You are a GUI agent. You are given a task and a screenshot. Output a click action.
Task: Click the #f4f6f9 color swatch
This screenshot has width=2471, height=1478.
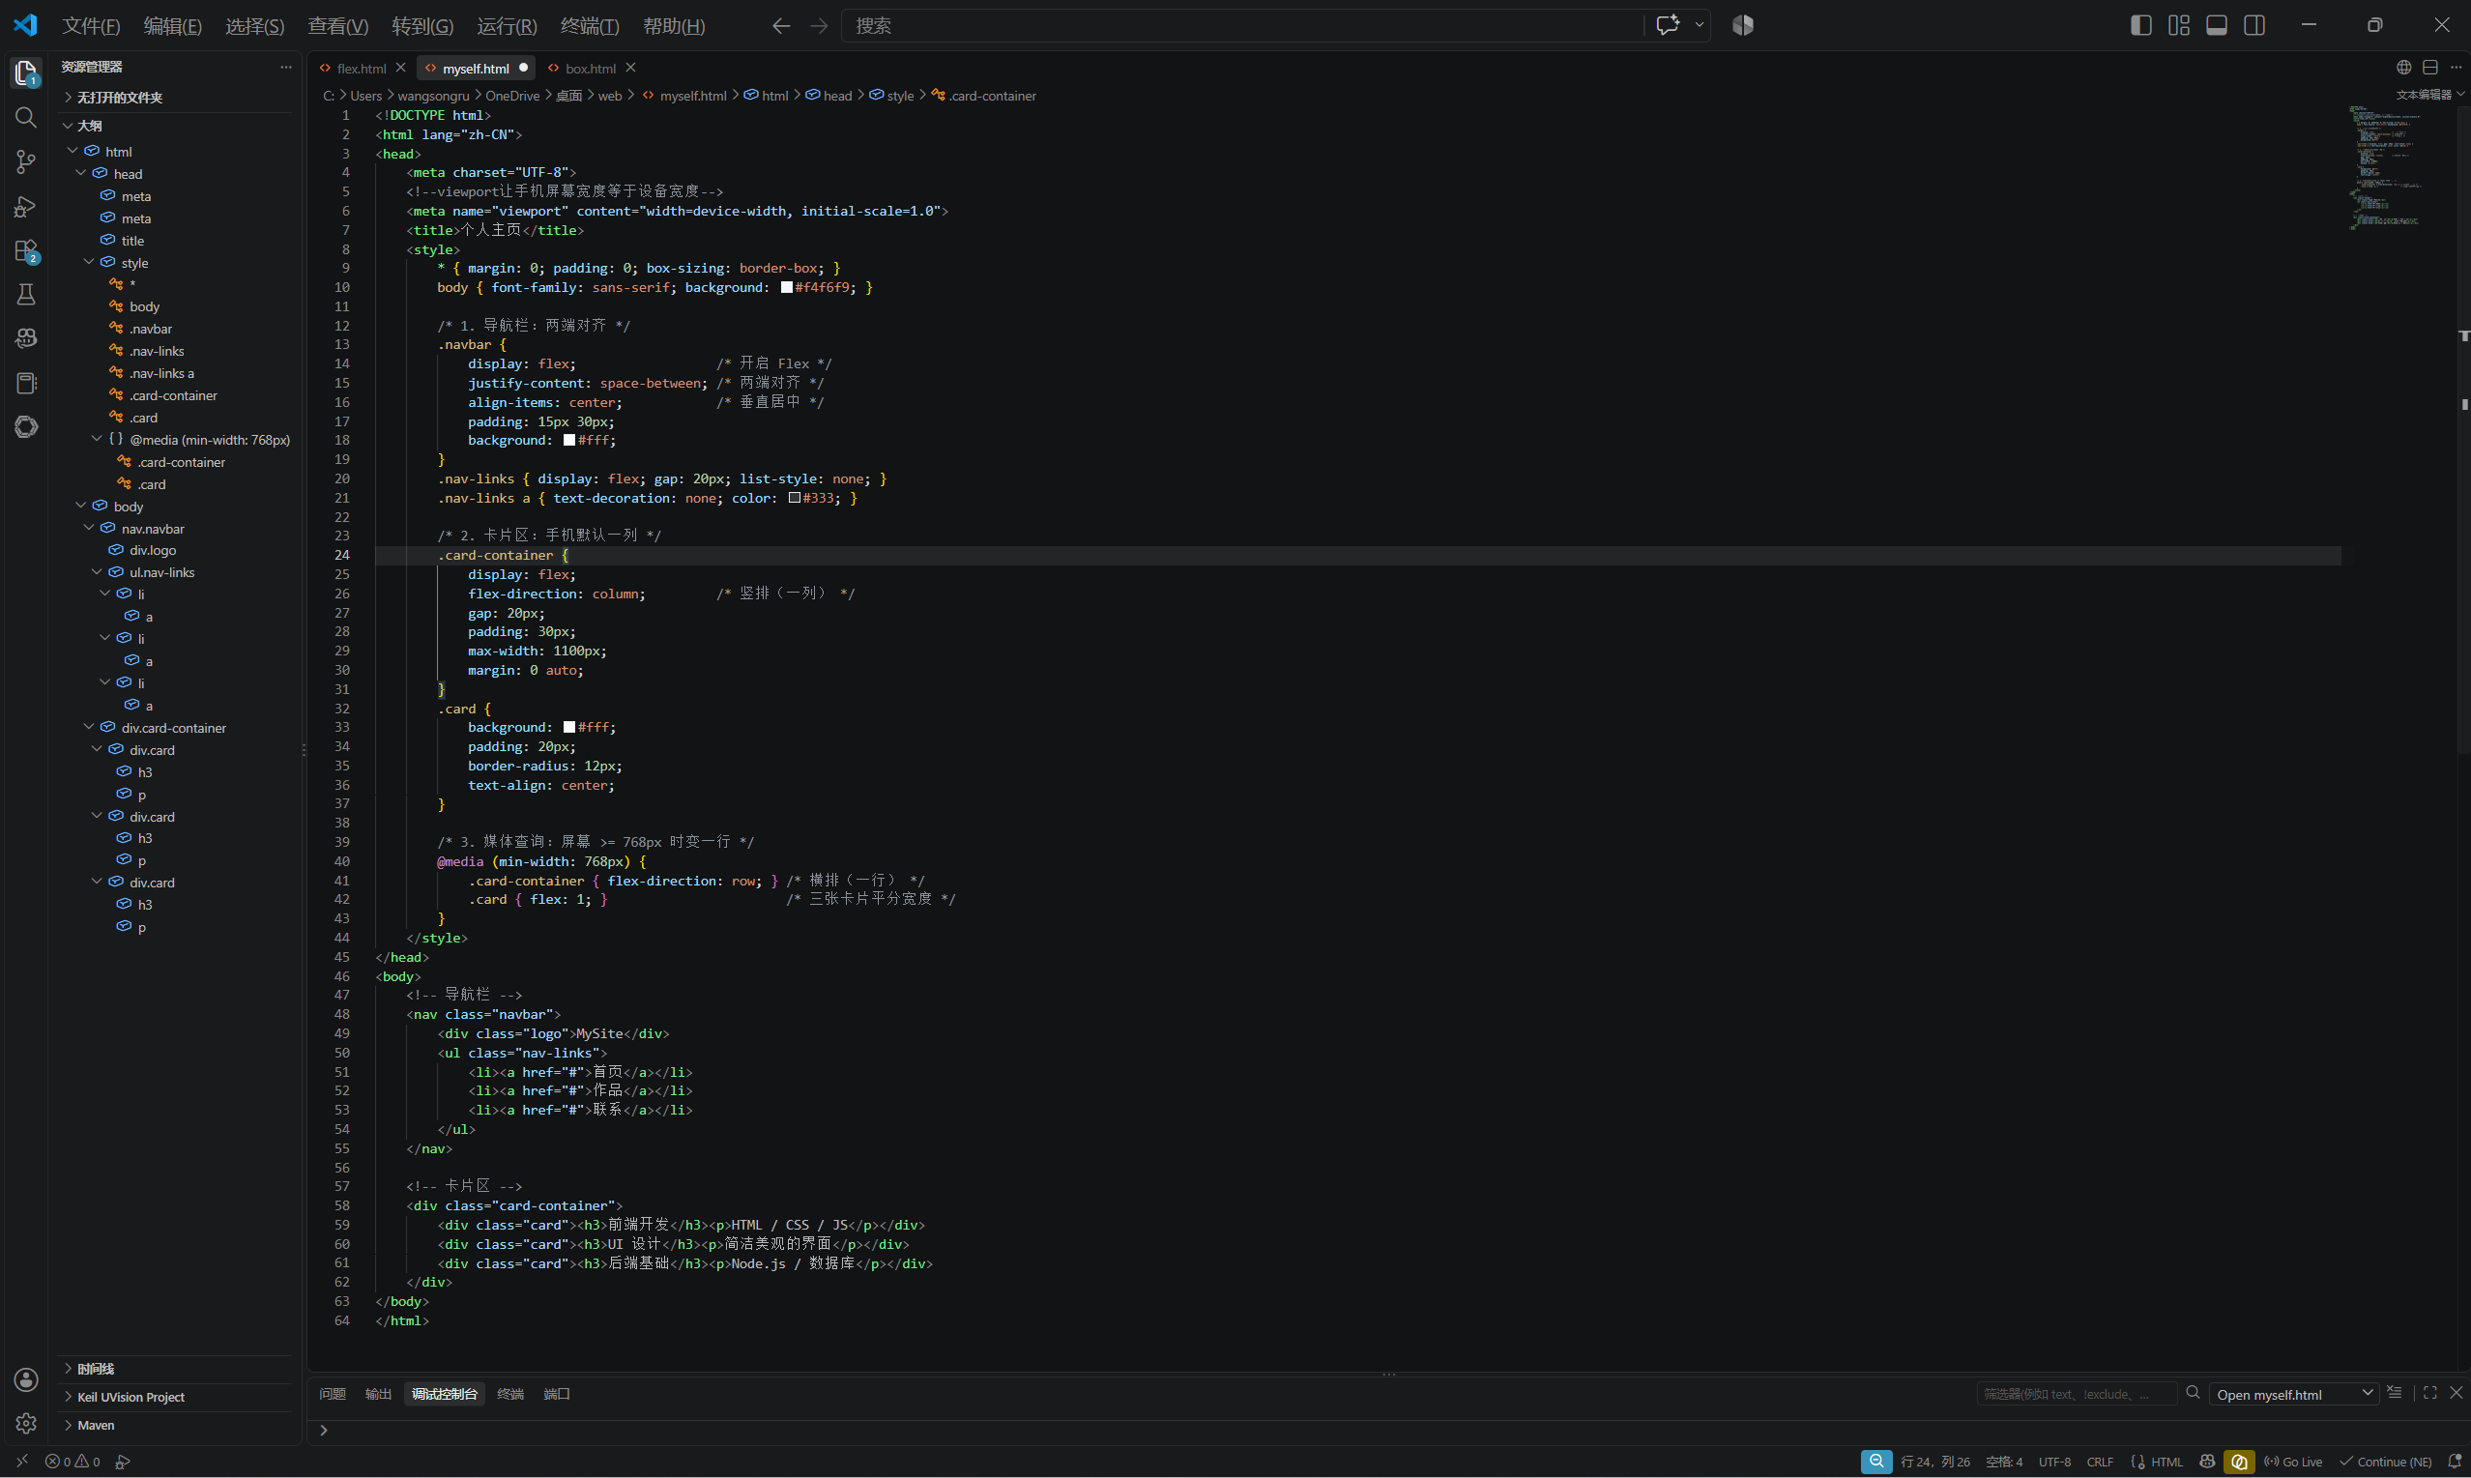coord(787,287)
